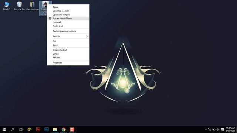Select the Recycle Bin desktop icon
237x133 pixels.
[19, 6]
